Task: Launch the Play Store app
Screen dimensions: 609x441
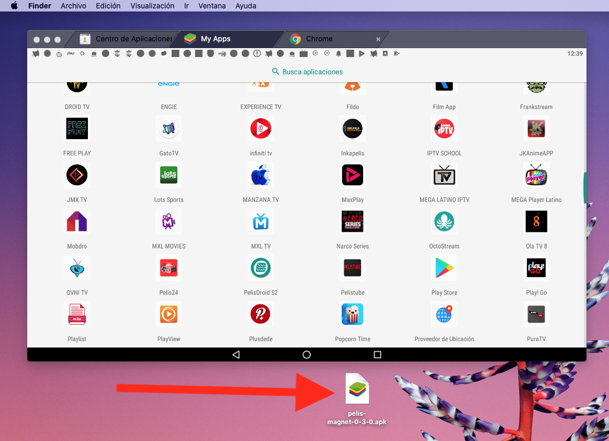Action: tap(444, 268)
